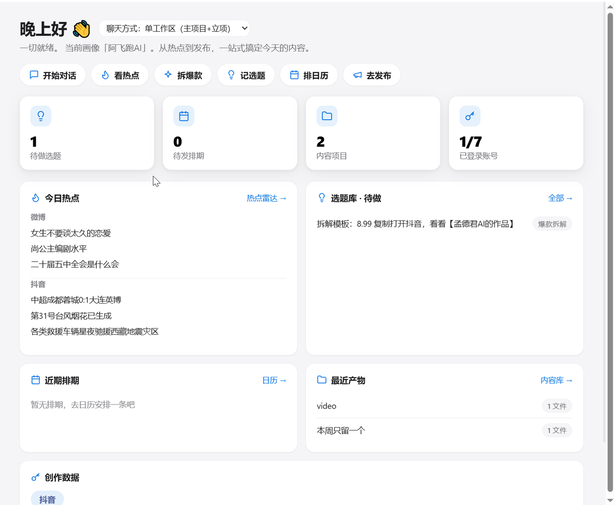Click hot topic 尚公主编剧水平

pyautogui.click(x=59, y=249)
